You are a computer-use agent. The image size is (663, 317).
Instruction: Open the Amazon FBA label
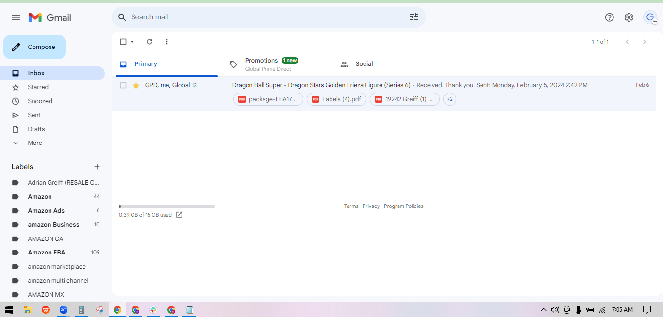[52, 253]
